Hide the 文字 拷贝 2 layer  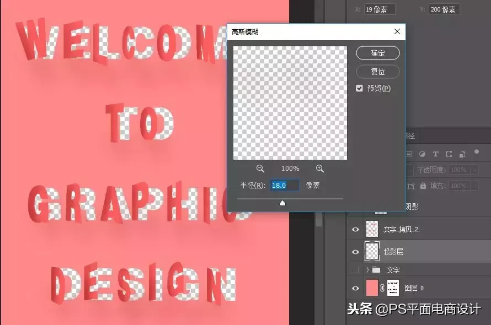click(x=355, y=230)
